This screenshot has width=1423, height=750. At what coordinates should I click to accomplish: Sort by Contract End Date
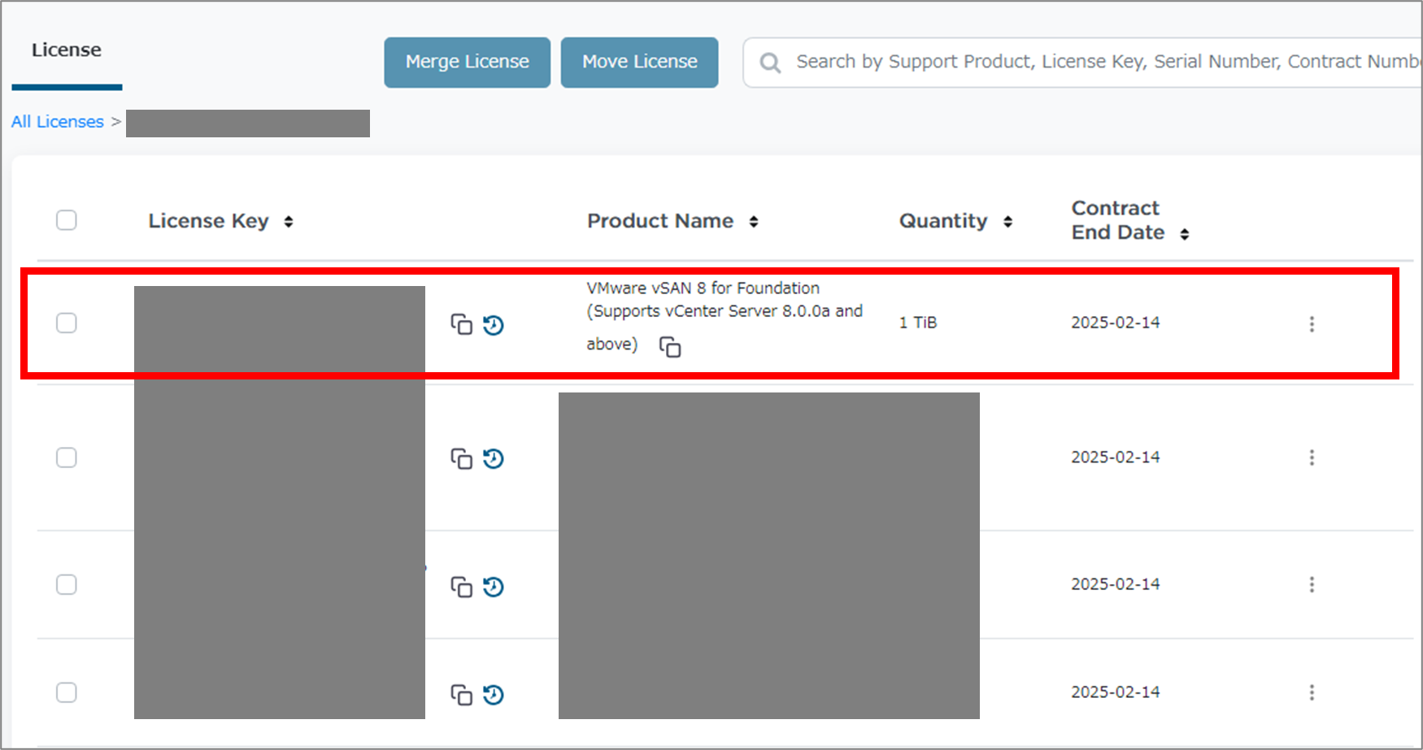click(x=1185, y=234)
